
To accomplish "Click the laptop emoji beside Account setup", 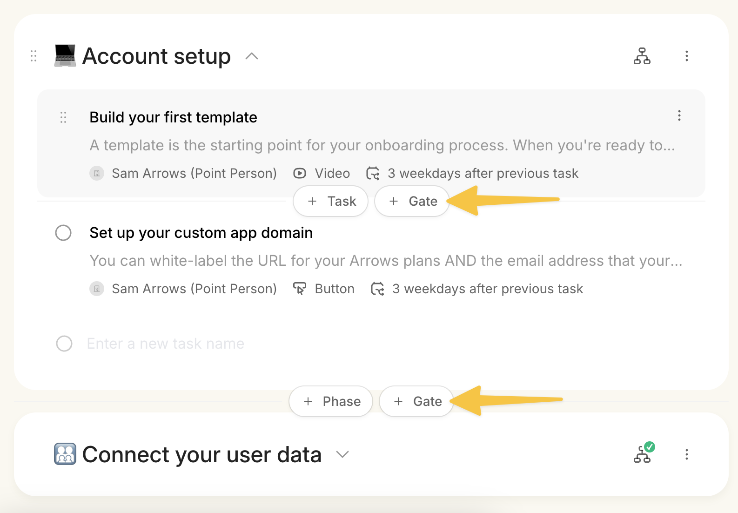I will click(65, 56).
